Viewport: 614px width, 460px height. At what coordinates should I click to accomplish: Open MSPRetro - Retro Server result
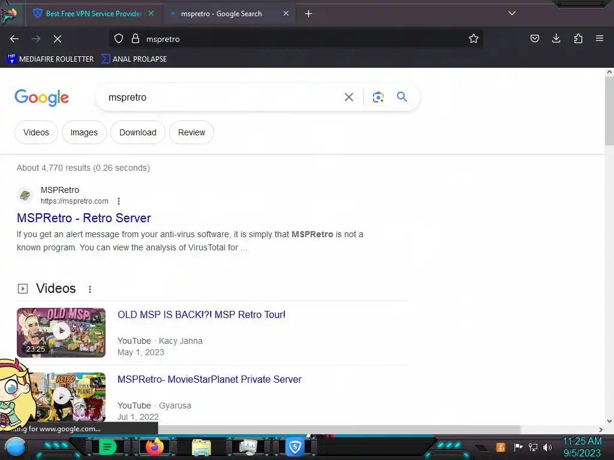pyautogui.click(x=84, y=218)
